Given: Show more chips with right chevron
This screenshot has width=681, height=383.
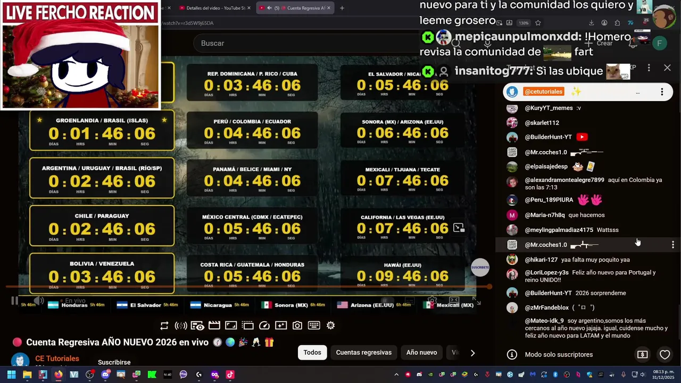Looking at the screenshot, I should point(472,353).
